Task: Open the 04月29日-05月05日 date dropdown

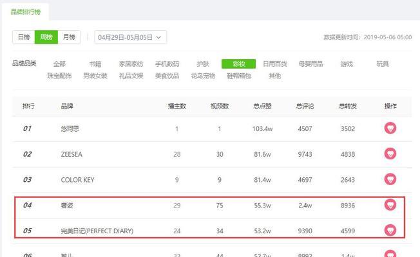Action: (131, 37)
